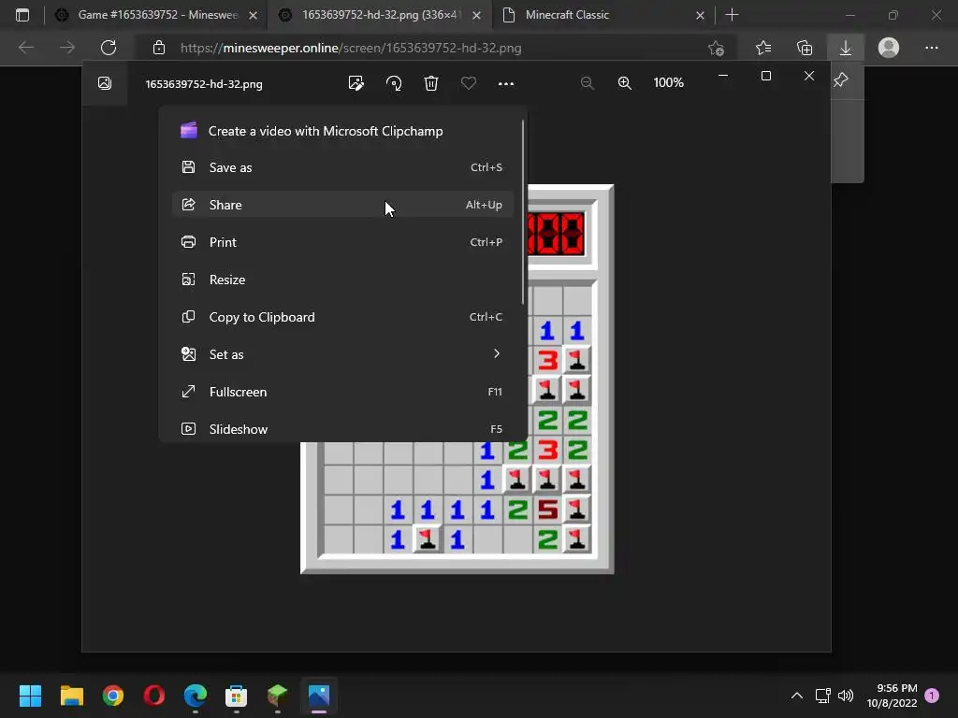Open the Edge favorites star list icon

(763, 48)
